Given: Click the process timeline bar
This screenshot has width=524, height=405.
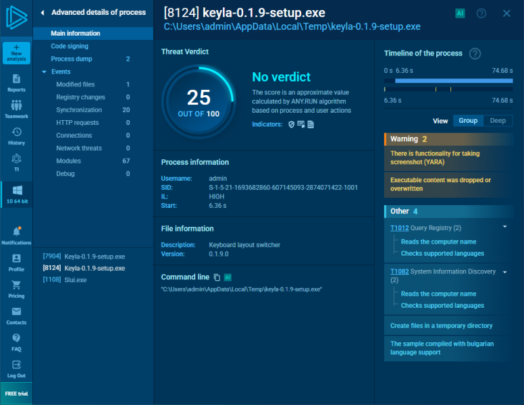Looking at the screenshot, I should pos(453,80).
